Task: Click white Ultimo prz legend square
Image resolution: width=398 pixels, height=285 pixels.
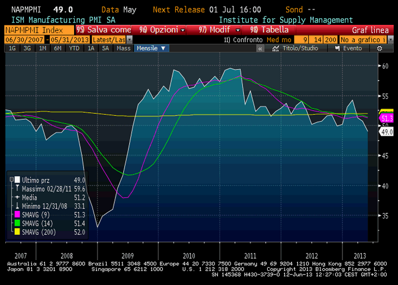Action: 17,180
